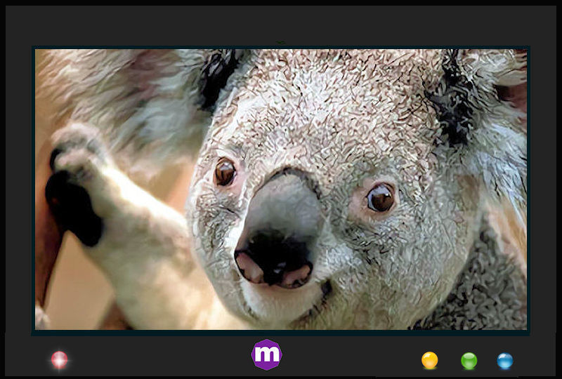Click the black top bezel of the frame

point(281,21)
